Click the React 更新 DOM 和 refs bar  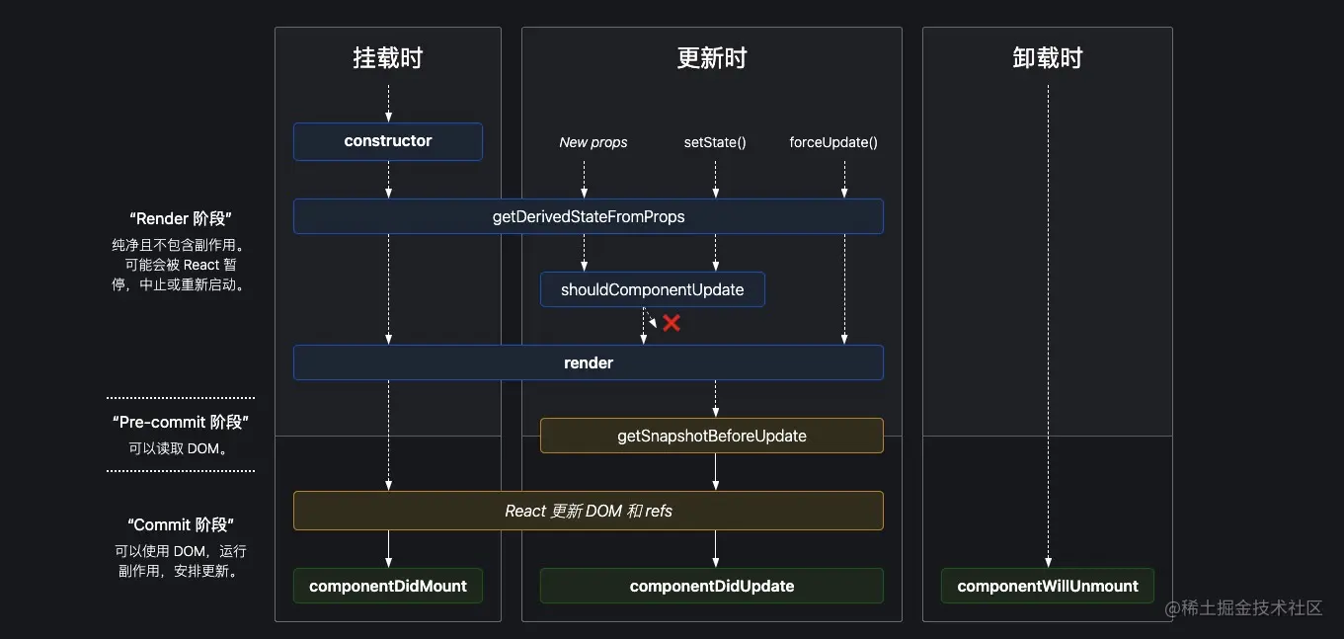pyautogui.click(x=589, y=511)
